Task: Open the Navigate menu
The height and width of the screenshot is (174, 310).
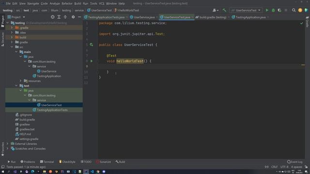Action: [x=33, y=3]
